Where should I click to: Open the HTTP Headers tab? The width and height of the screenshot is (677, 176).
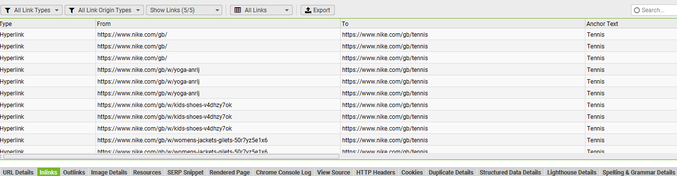click(375, 172)
